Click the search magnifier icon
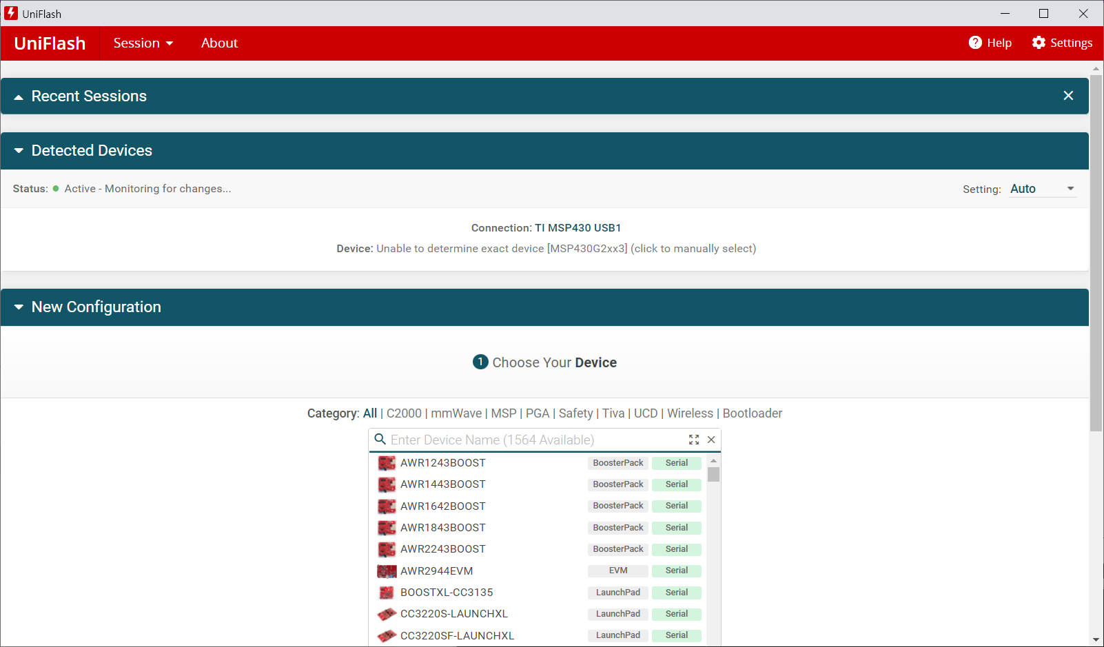1104x647 pixels. 380,439
